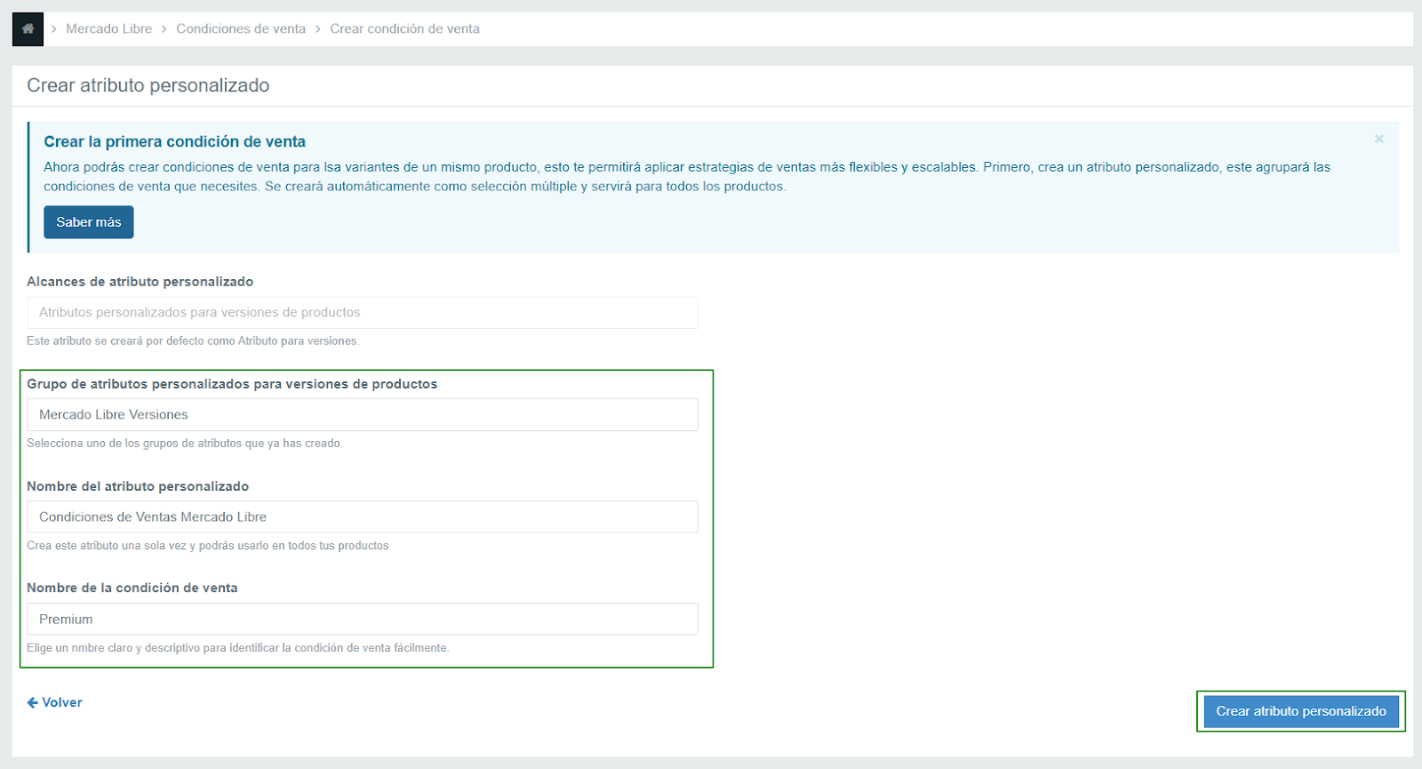Click the input field containing Premium
The width and height of the screenshot is (1422, 769).
click(363, 619)
